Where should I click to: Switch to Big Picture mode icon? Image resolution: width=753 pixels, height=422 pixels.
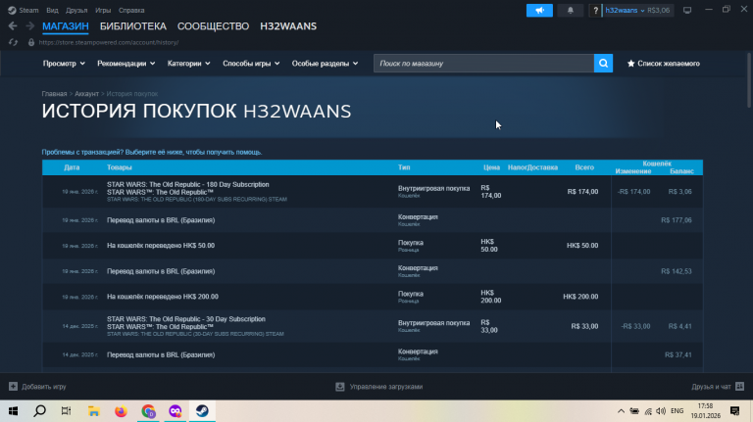click(x=687, y=10)
